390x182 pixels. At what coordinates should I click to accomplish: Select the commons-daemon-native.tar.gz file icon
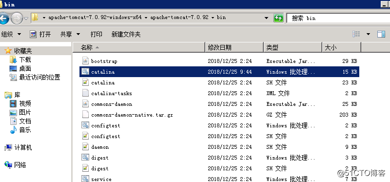(85, 114)
